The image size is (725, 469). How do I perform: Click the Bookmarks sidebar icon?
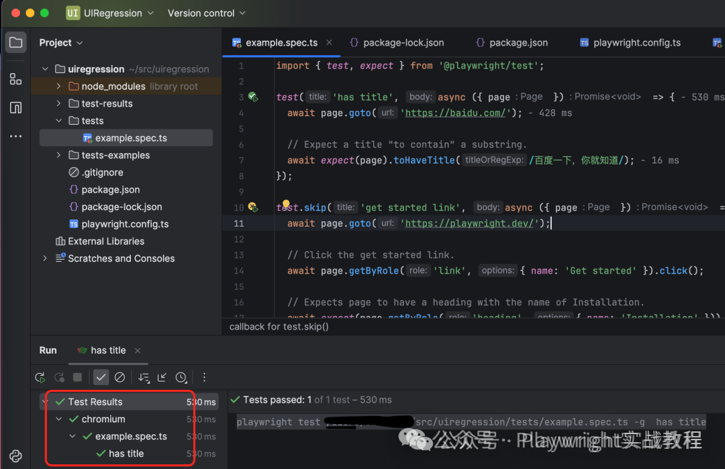15,107
